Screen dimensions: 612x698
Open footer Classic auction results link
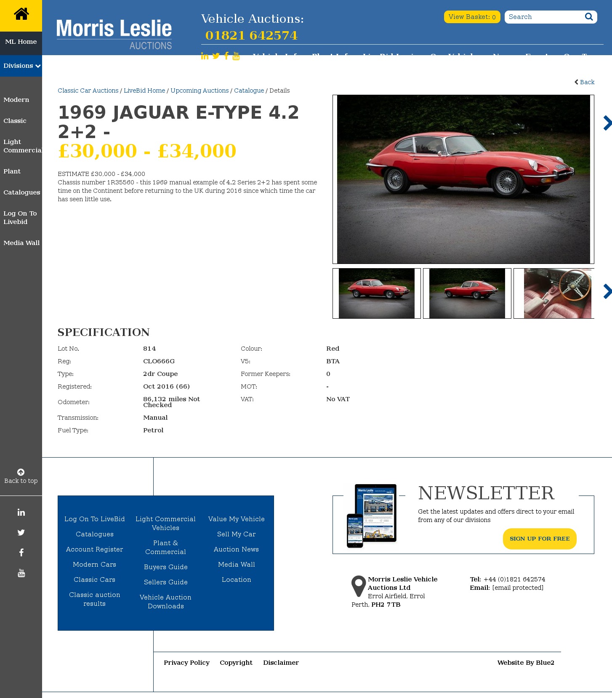[95, 599]
